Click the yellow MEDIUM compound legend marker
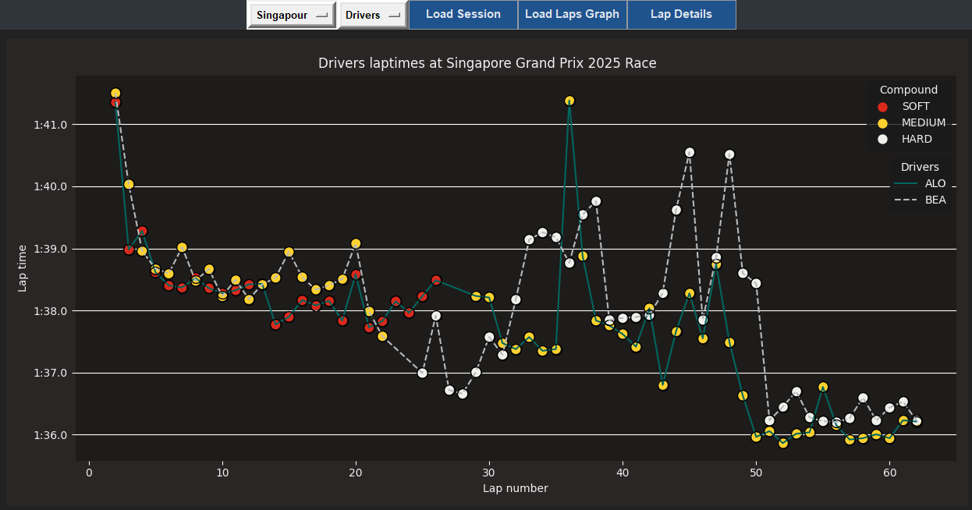Viewport: 972px width, 510px height. pyautogui.click(x=882, y=123)
